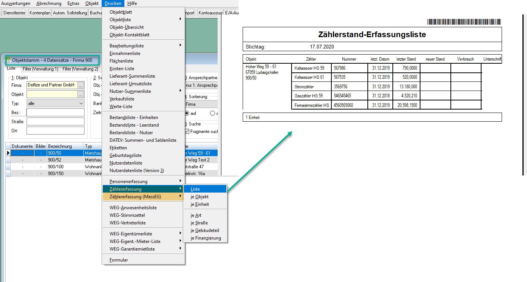
Task: Choose WEG-Stimmzettel entry
Action: 143,215
